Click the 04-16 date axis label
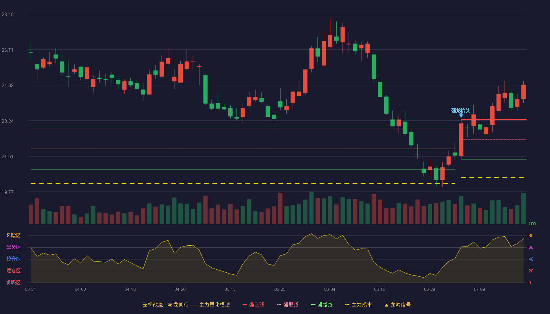550x314 pixels. click(x=130, y=289)
